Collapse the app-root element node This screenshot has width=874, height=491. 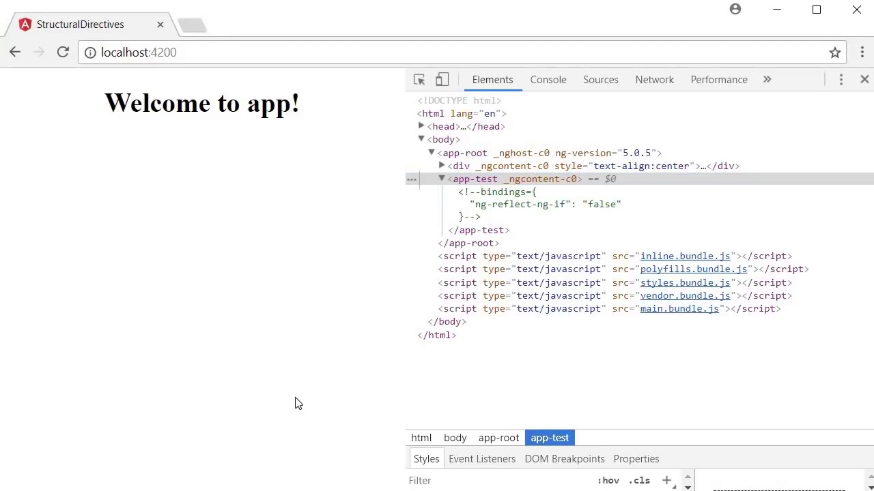[x=432, y=153]
